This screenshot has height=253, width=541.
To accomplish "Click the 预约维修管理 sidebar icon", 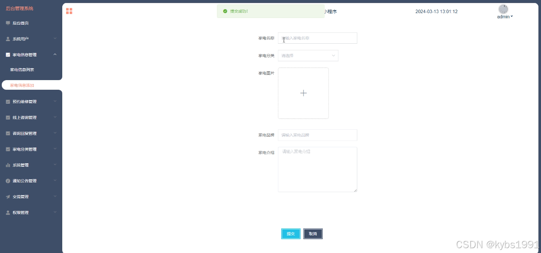I will tap(8, 102).
